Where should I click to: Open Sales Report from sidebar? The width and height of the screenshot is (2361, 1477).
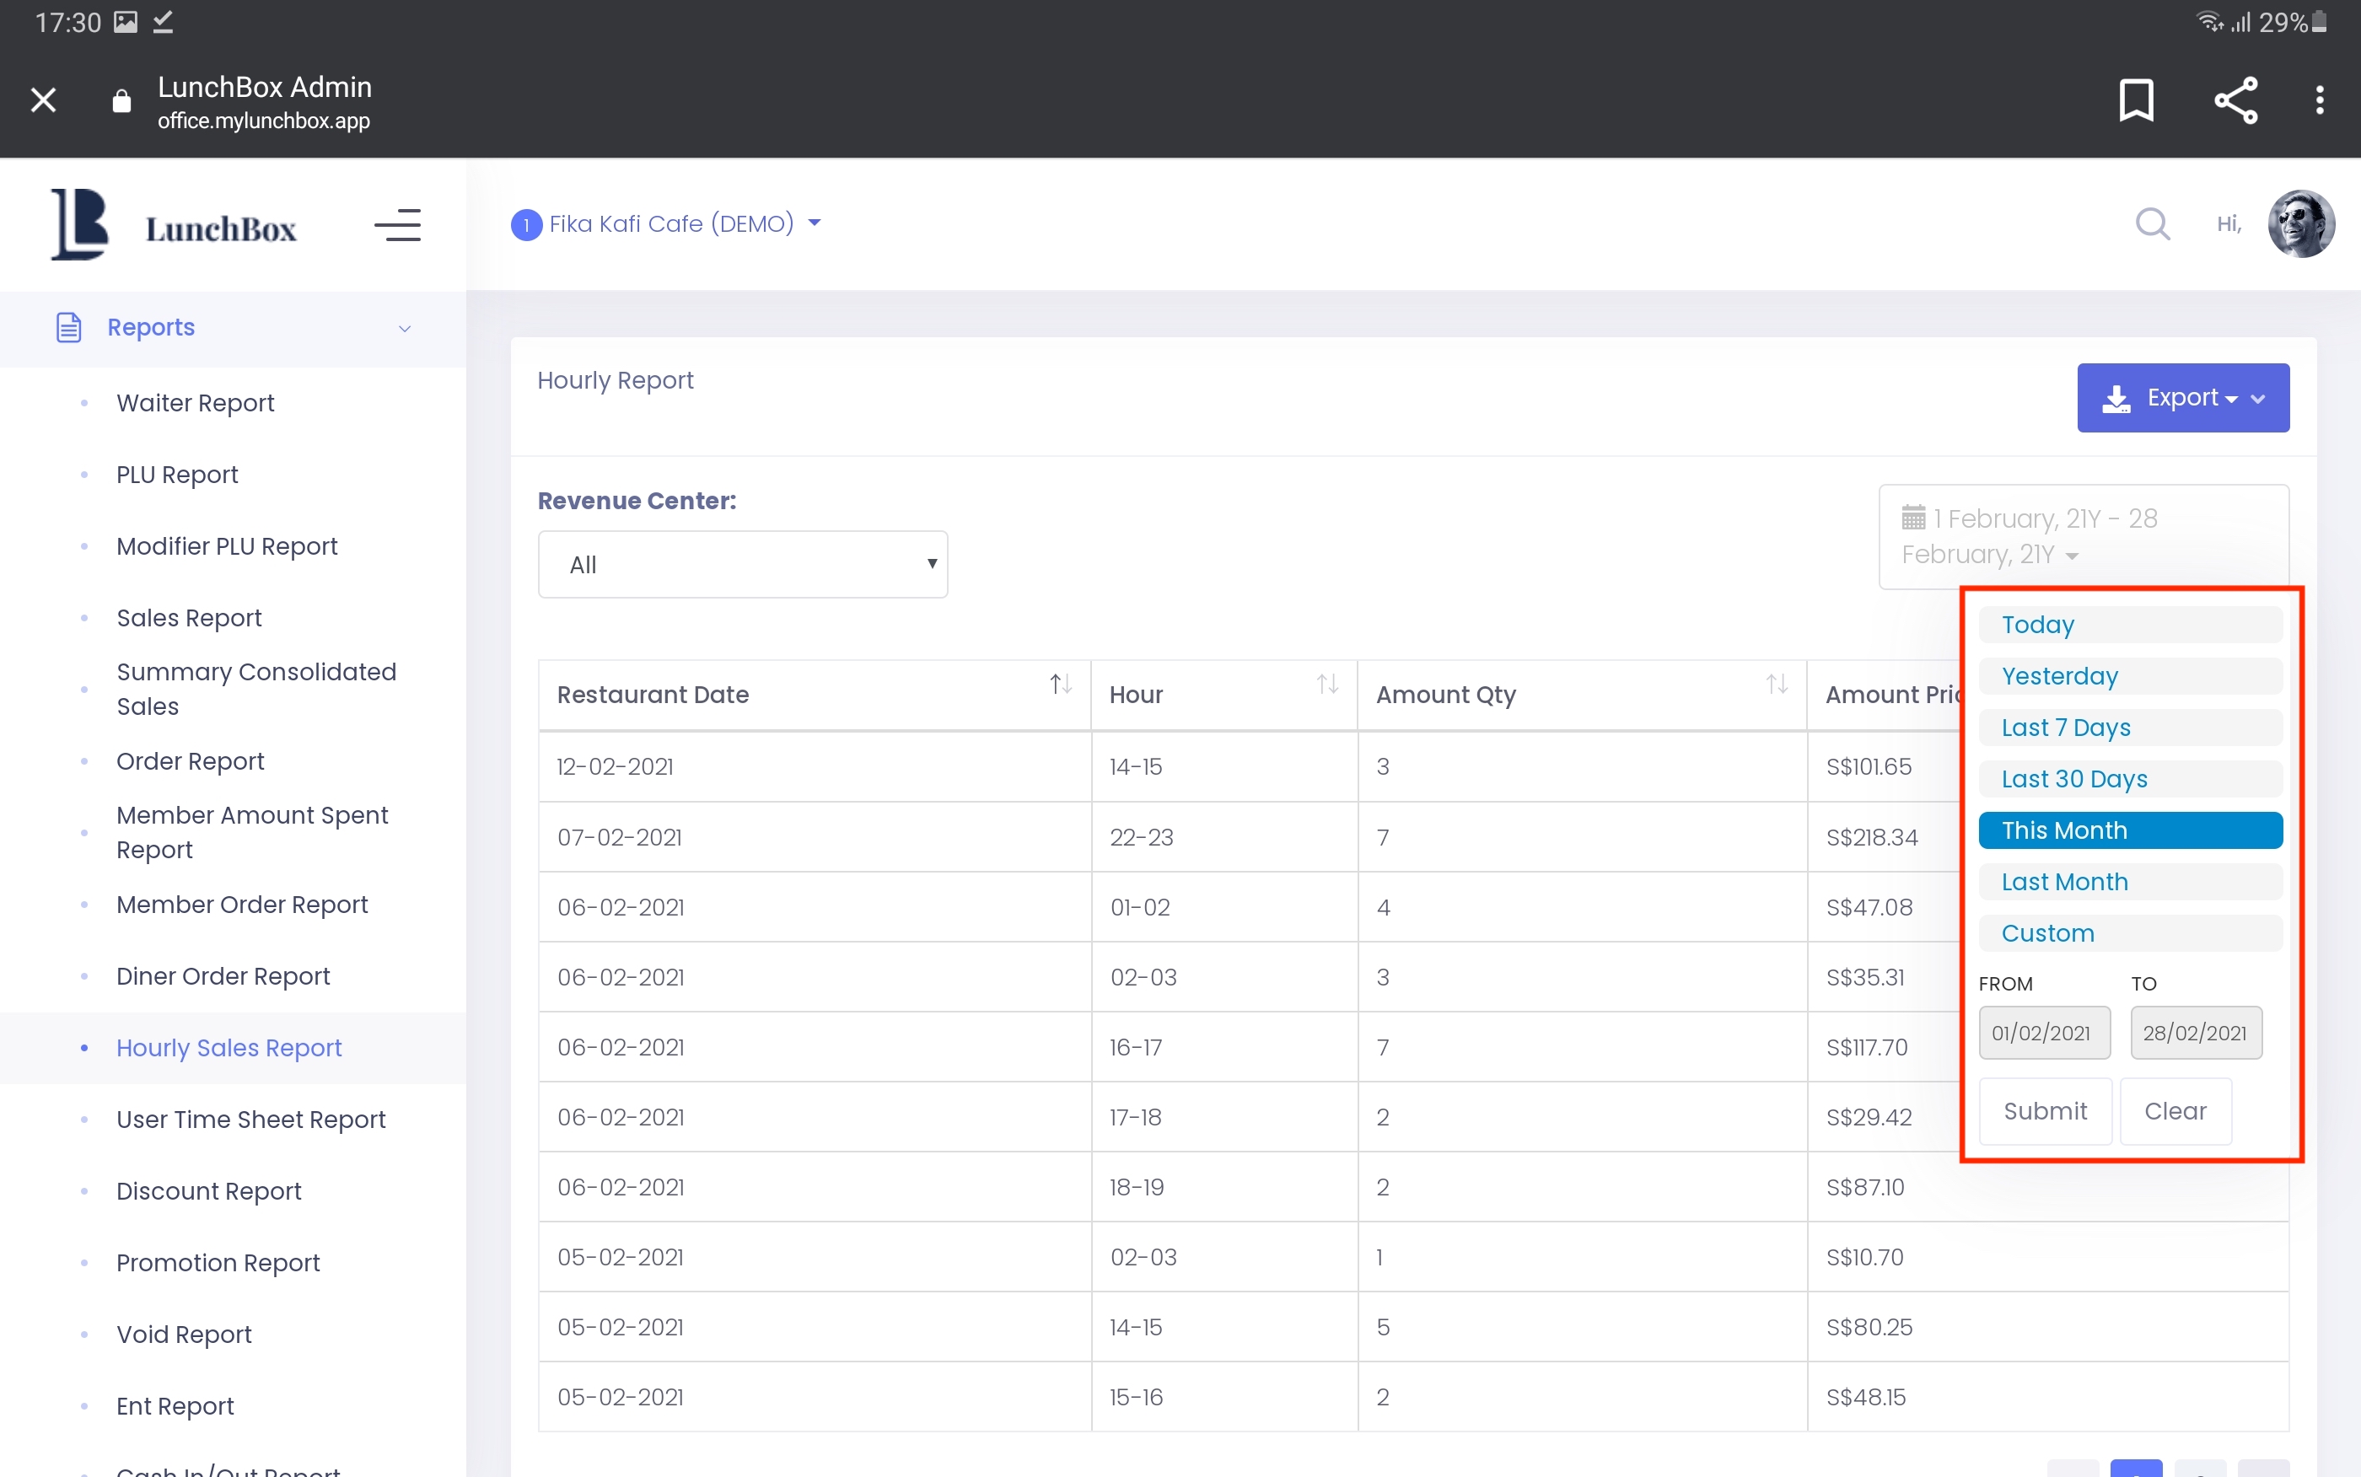[x=189, y=618]
